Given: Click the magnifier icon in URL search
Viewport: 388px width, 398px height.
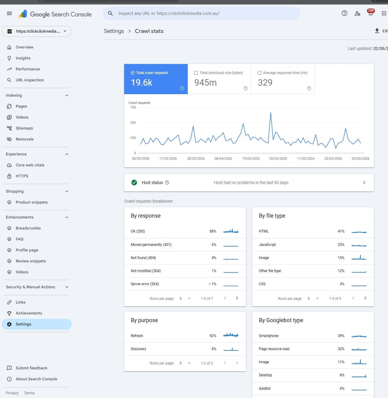Looking at the screenshot, I should click(x=110, y=13).
